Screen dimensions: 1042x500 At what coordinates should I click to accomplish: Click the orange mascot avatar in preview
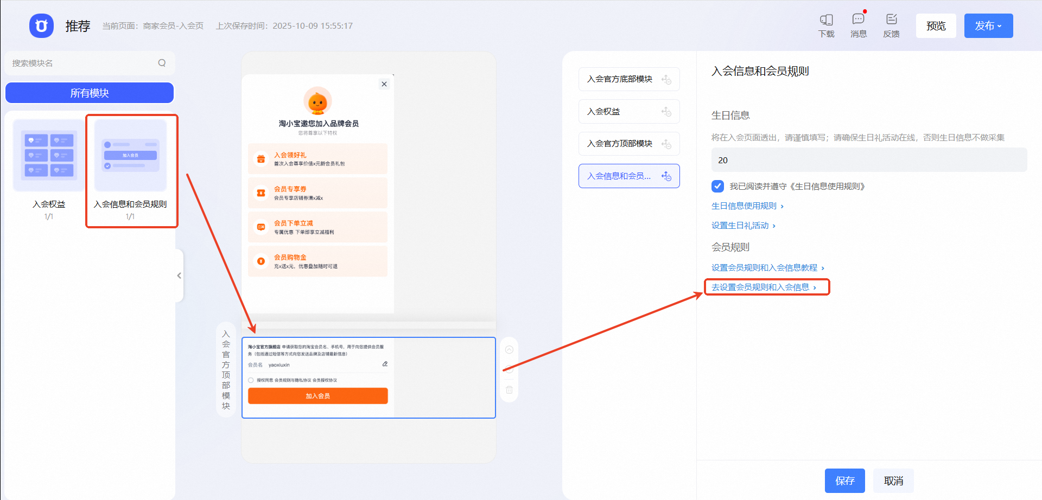pos(317,101)
